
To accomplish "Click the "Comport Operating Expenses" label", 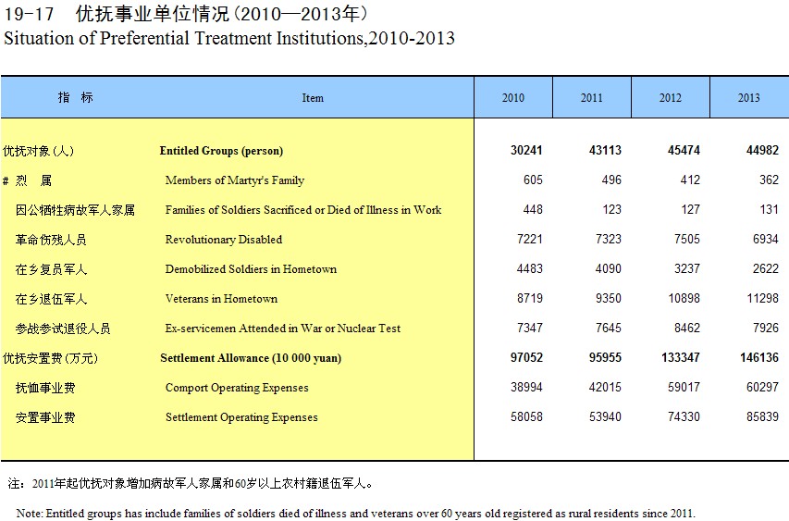I will pyautogui.click(x=237, y=388).
